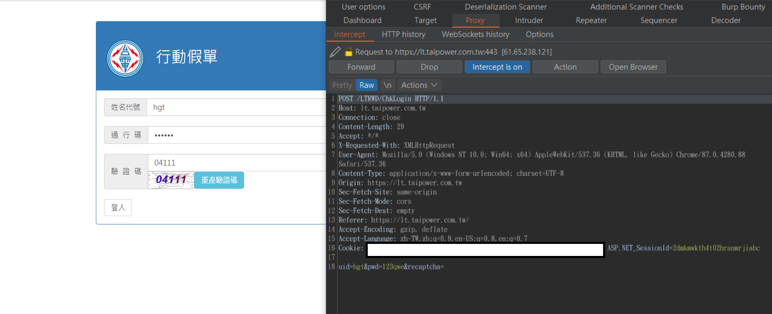Click the Accept: */* header line
This screenshot has width=772, height=314.
pyautogui.click(x=359, y=136)
